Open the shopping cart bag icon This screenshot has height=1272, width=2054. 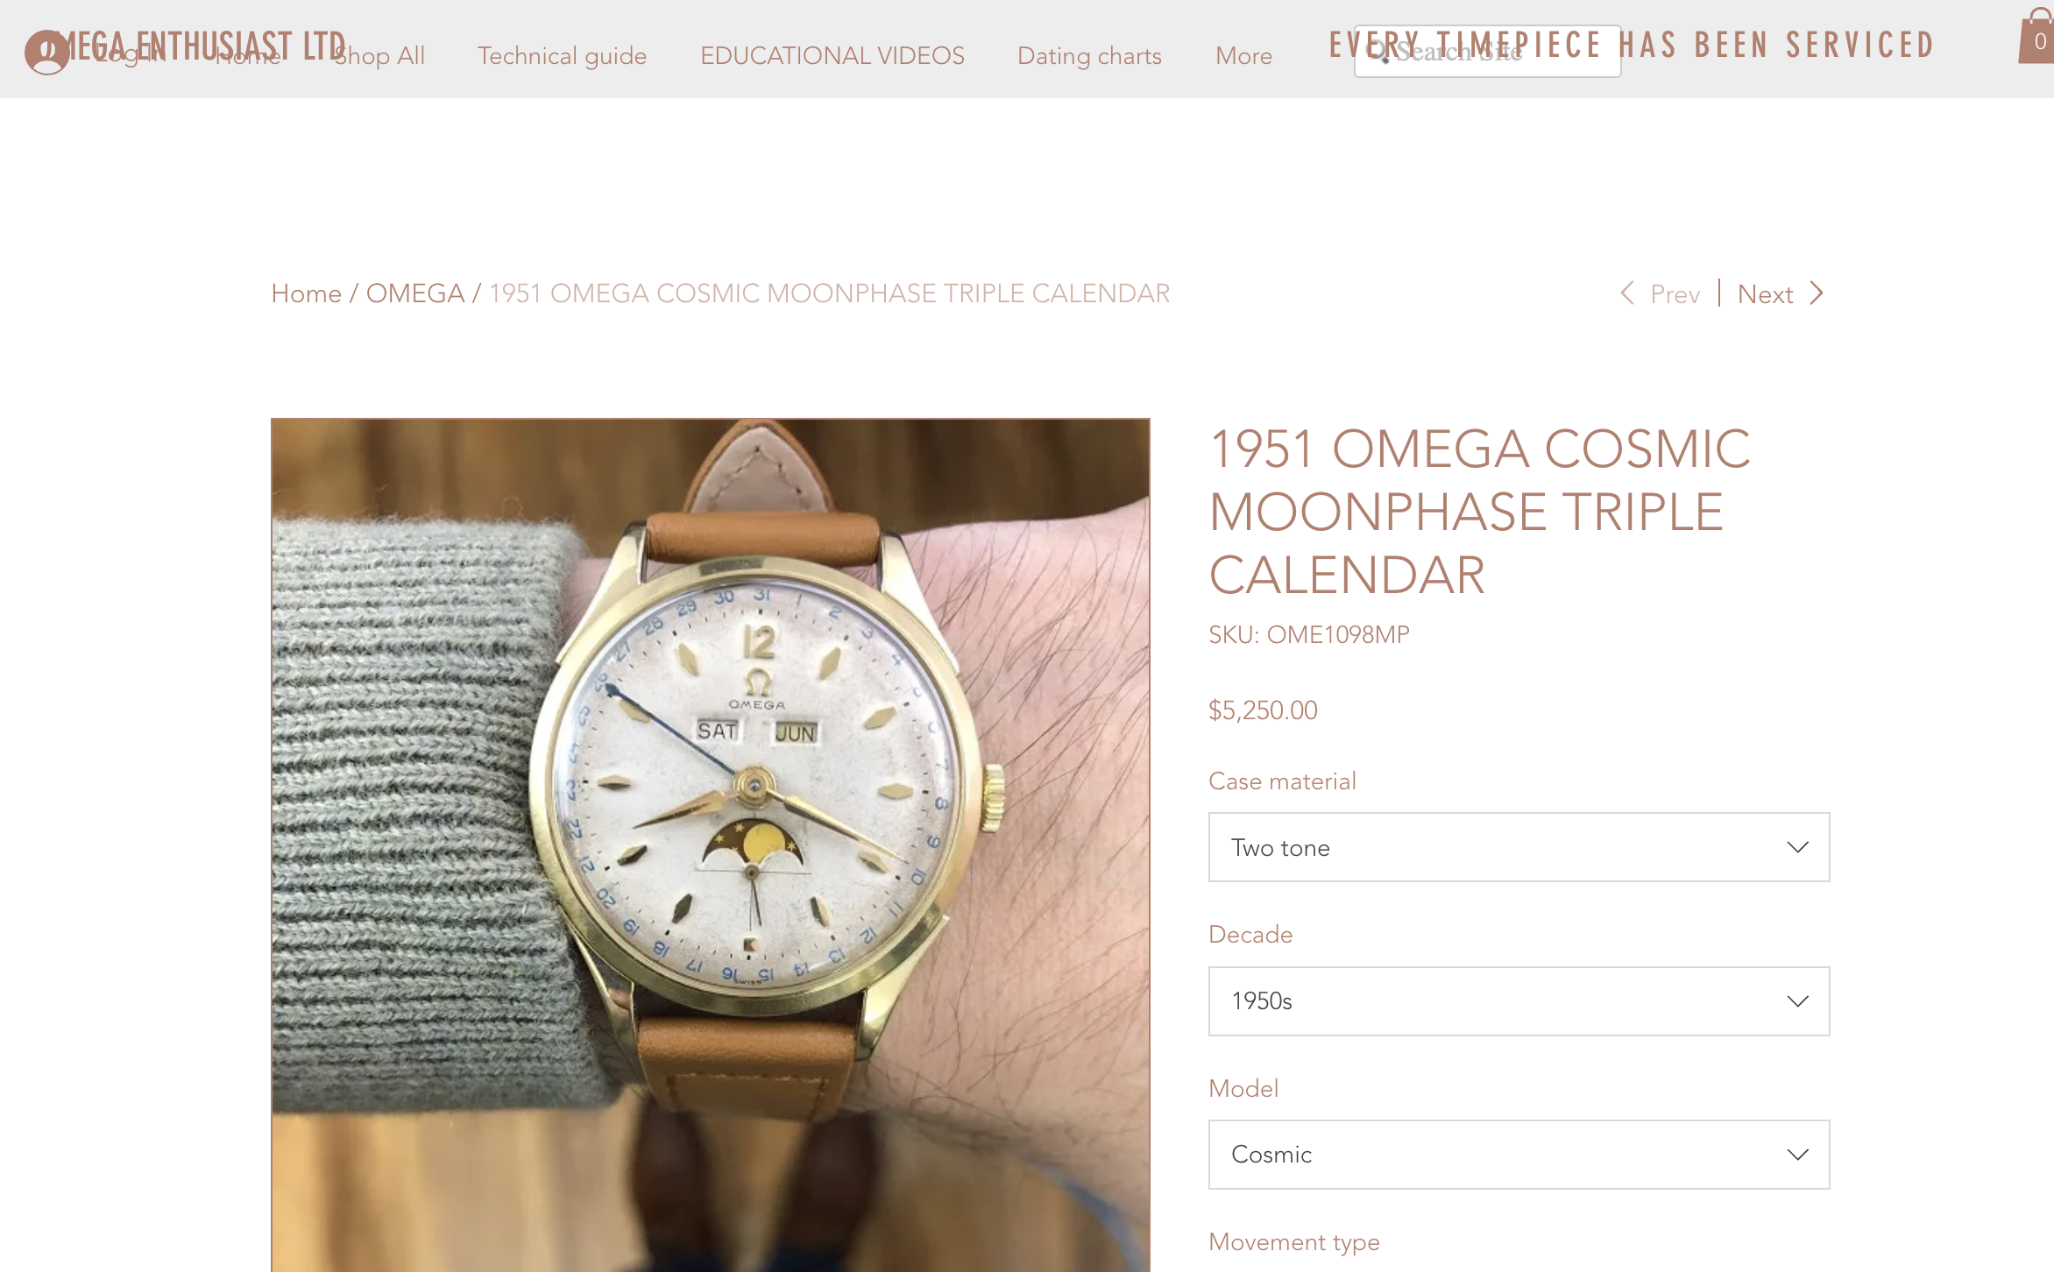(x=2036, y=37)
